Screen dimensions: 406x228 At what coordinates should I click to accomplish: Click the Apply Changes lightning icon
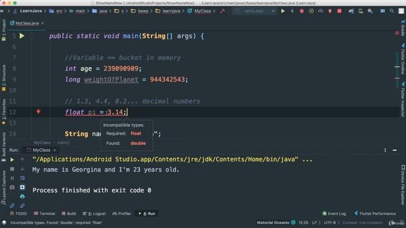[x=292, y=11]
